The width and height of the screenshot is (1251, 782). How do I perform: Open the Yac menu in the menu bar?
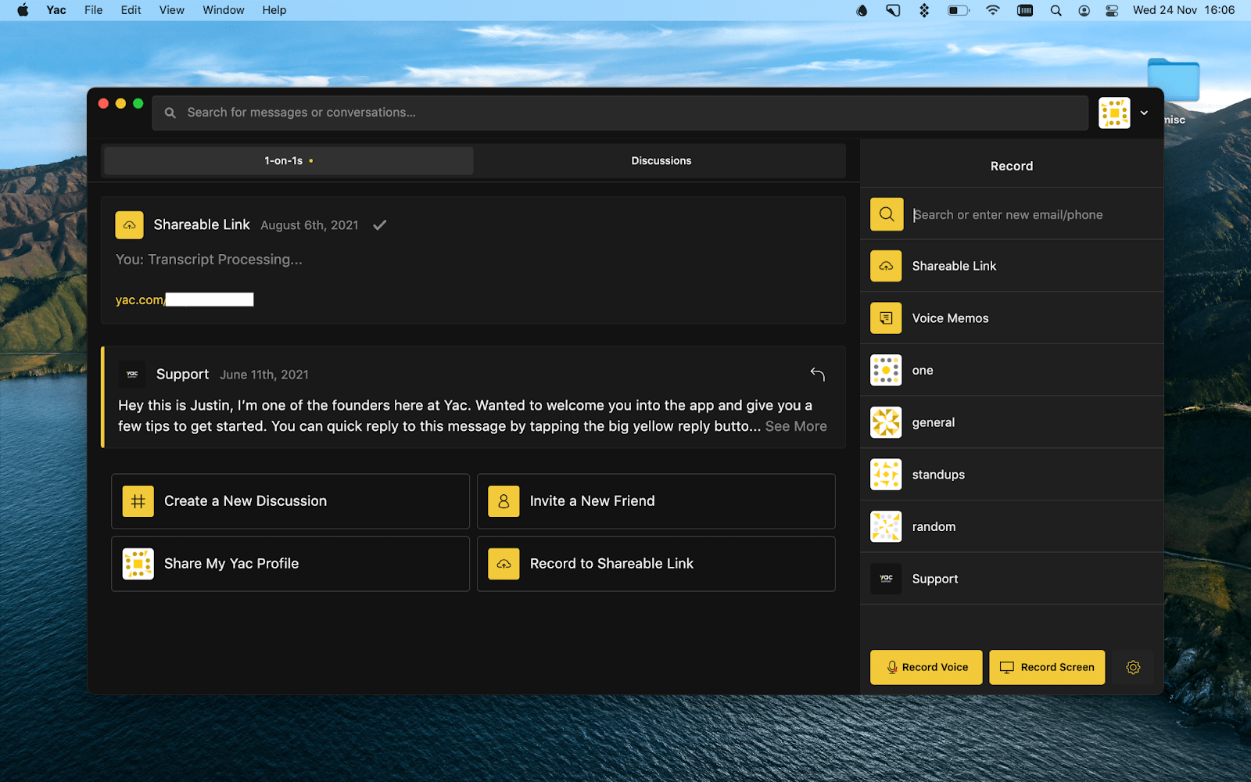coord(56,10)
